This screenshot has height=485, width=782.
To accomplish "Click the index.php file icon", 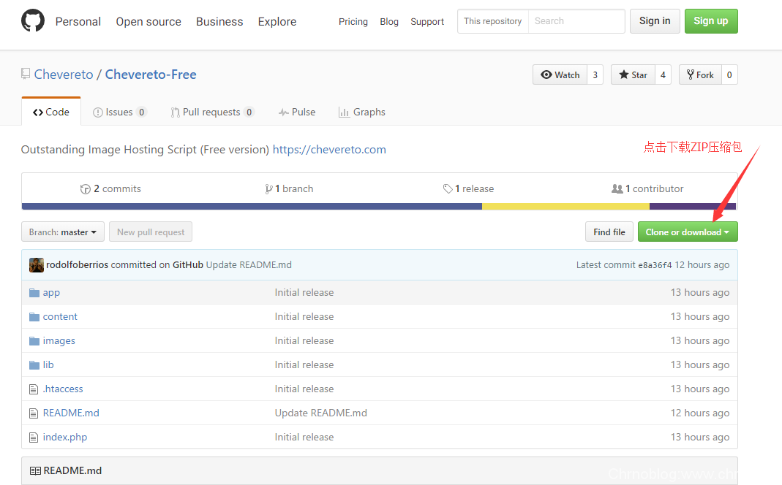I will (34, 437).
